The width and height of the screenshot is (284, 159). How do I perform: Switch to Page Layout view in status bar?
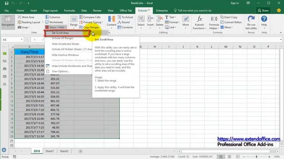[229, 157]
